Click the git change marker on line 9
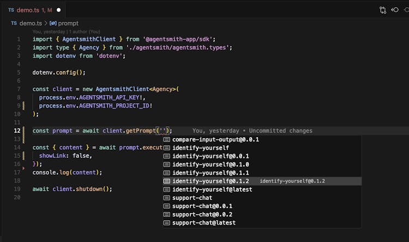This screenshot has height=242, width=409. tap(23, 106)
